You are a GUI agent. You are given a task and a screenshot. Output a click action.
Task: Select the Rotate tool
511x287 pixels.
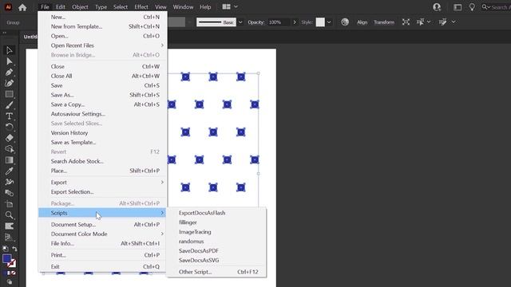point(9,127)
